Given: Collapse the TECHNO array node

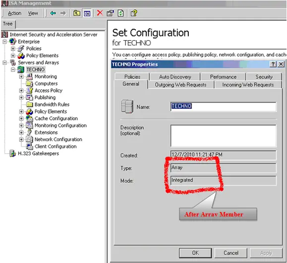Looking at the screenshot, I should pos(13,70).
